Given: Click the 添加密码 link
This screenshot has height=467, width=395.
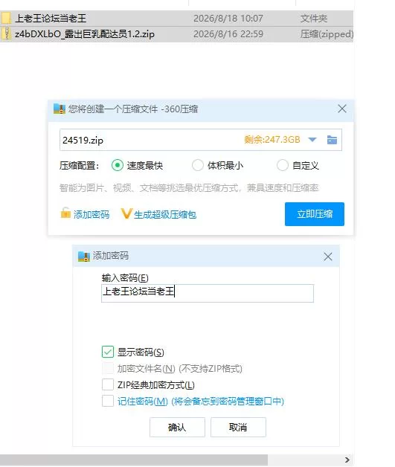Looking at the screenshot, I should 91,214.
